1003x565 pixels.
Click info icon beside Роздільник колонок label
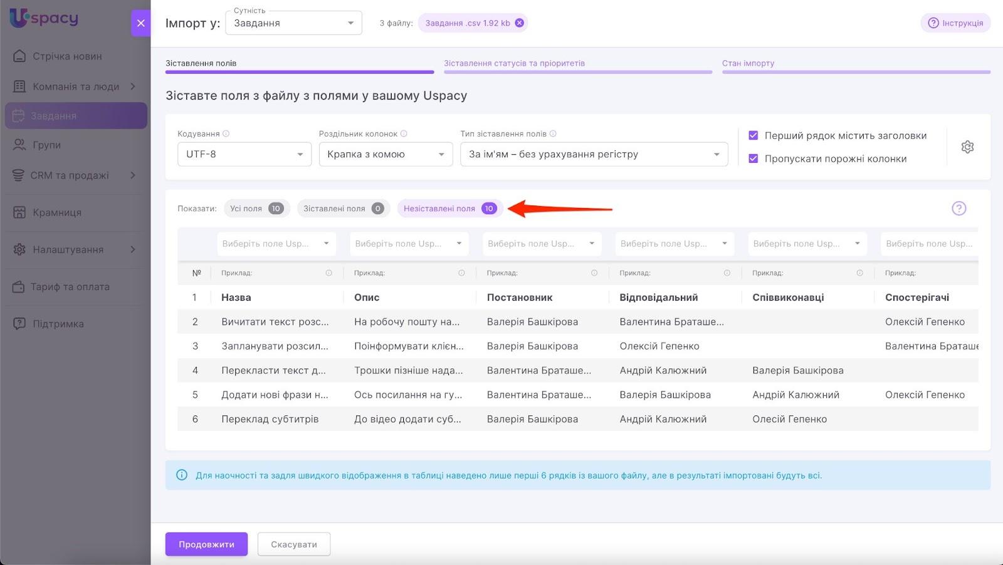(x=404, y=134)
